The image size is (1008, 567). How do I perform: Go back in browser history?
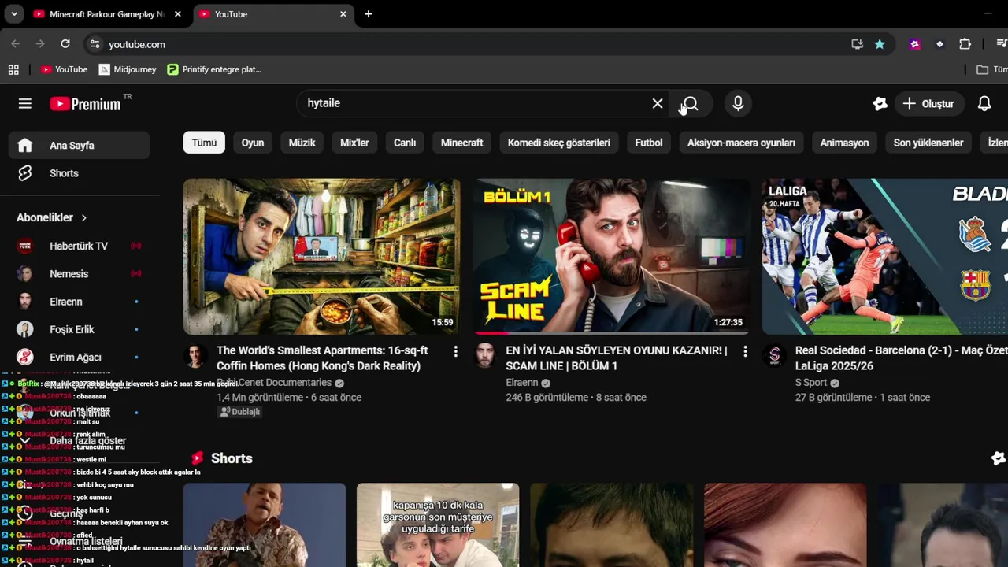[15, 44]
